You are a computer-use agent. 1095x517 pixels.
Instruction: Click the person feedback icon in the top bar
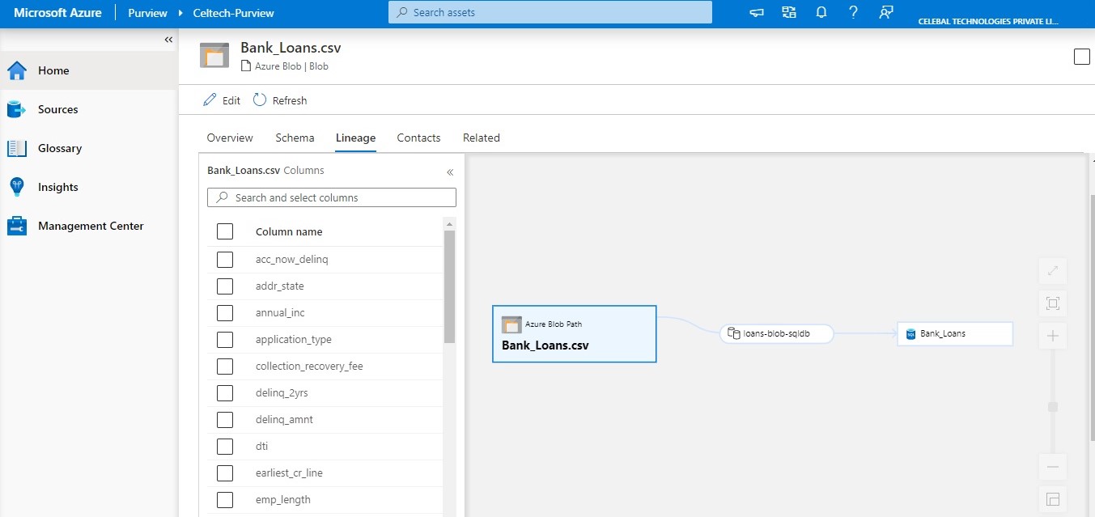[x=885, y=12]
